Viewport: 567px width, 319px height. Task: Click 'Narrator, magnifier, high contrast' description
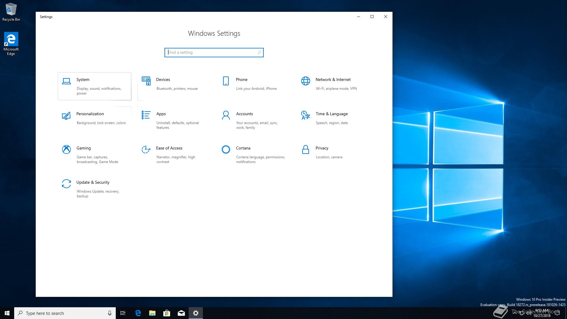[176, 159]
